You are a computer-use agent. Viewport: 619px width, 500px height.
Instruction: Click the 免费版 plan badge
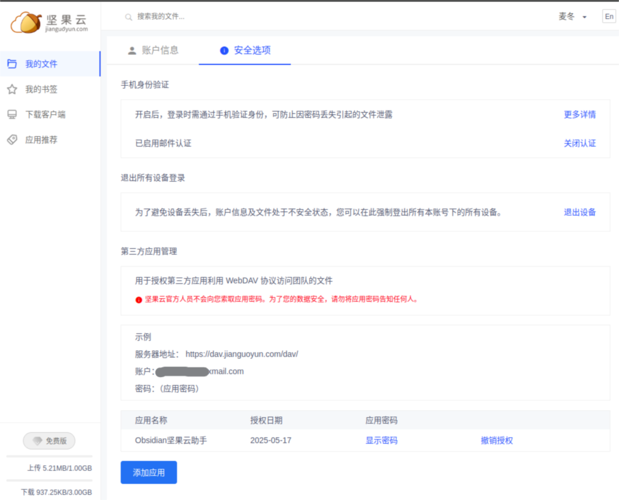pyautogui.click(x=49, y=441)
